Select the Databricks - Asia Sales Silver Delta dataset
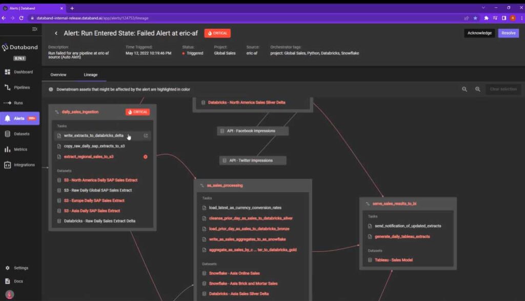Image resolution: width=525 pixels, height=301 pixels. 239,294
